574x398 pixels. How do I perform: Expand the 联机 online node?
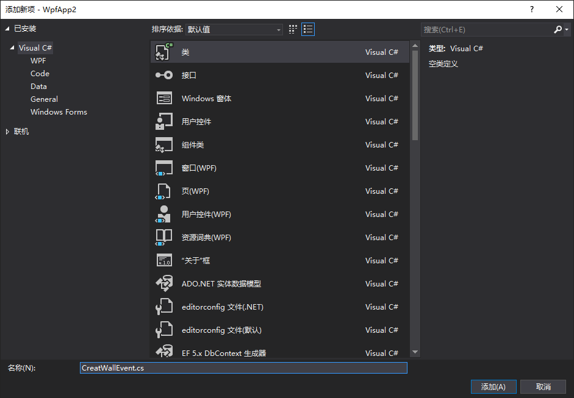7,132
